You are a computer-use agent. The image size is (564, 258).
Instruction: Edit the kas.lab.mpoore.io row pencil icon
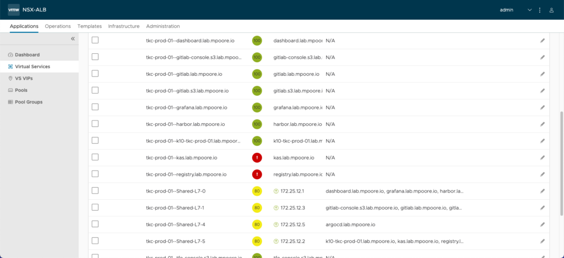point(543,157)
